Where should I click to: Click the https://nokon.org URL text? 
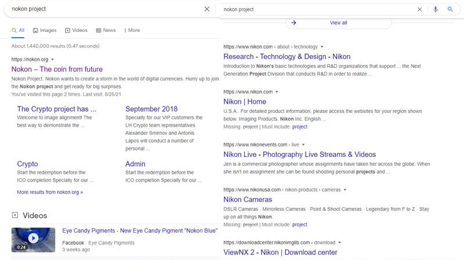[x=30, y=60]
